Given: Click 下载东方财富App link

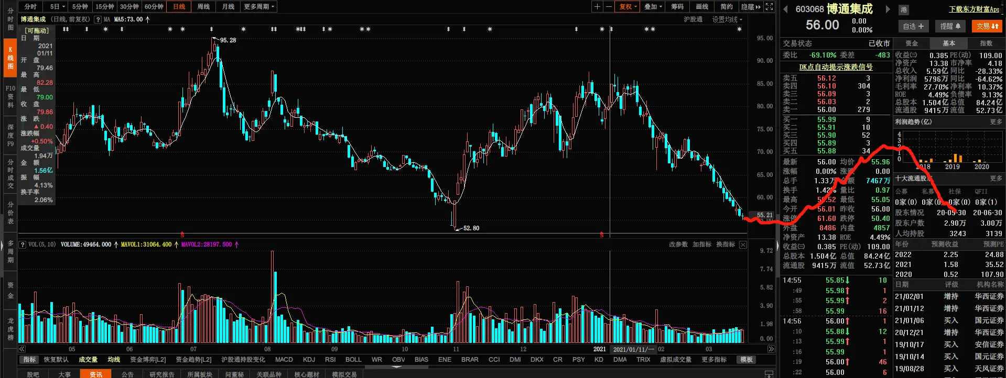Looking at the screenshot, I should (x=974, y=9).
